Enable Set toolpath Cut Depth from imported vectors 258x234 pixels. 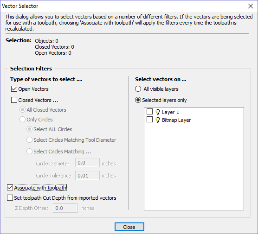pyautogui.click(x=10, y=198)
